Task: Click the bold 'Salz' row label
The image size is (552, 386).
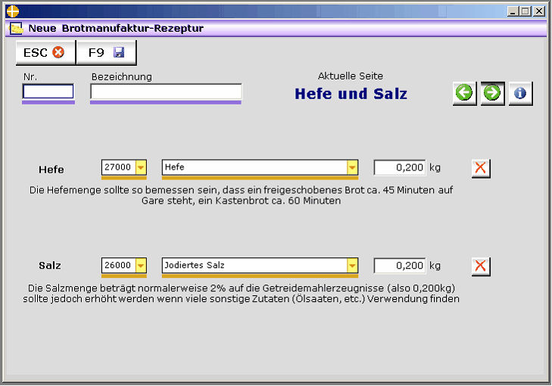Action: [50, 266]
